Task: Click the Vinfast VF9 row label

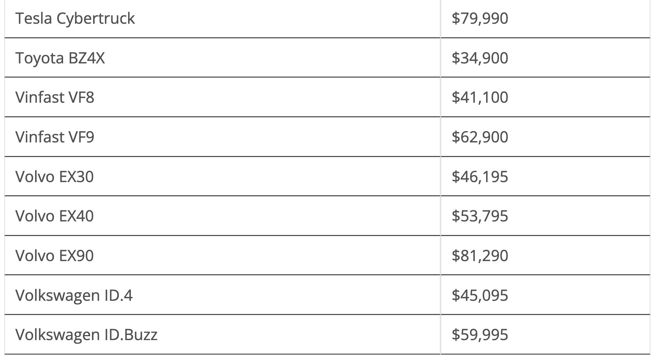Action: 55,137
